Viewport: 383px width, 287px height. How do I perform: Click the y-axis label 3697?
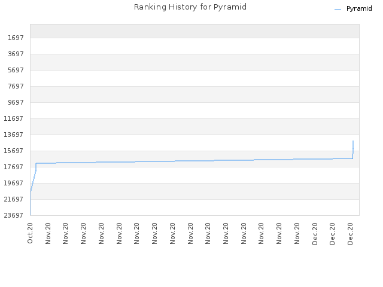[16, 54]
